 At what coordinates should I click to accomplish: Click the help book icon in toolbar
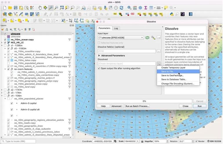[x=190, y=14]
